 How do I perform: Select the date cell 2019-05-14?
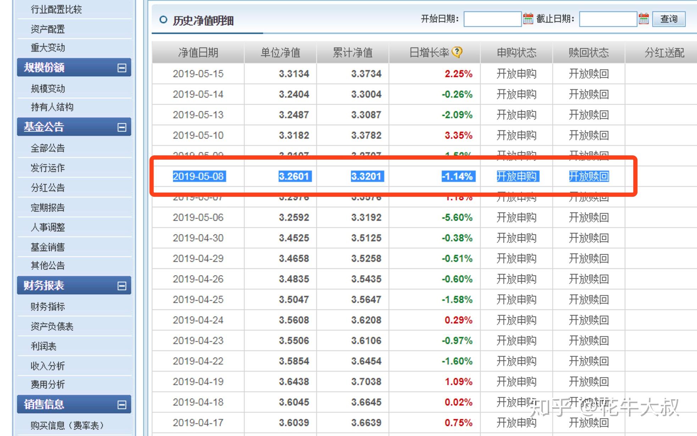coord(198,94)
